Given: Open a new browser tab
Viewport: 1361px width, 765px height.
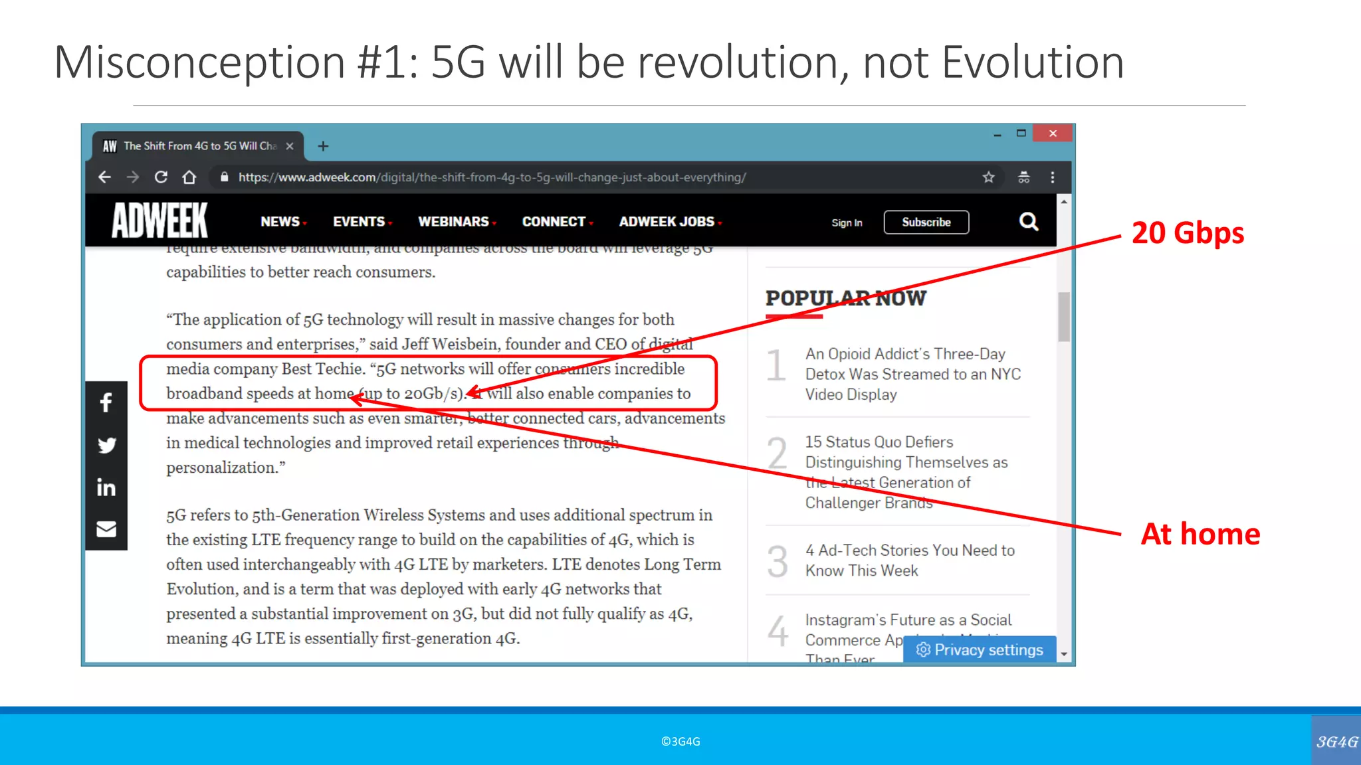Looking at the screenshot, I should pos(323,146).
